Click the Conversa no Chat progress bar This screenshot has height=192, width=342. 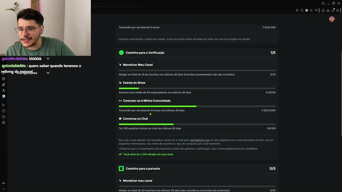pyautogui.click(x=197, y=124)
